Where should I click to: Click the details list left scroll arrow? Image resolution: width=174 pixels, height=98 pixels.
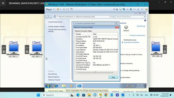(76, 72)
